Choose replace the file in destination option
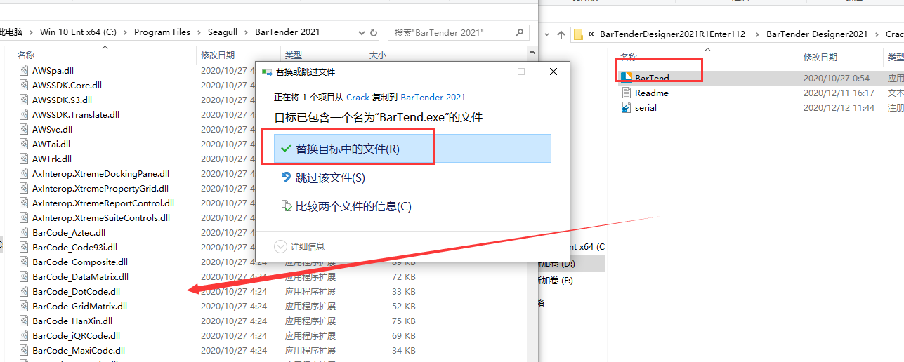Image resolution: width=904 pixels, height=362 pixels. point(412,149)
